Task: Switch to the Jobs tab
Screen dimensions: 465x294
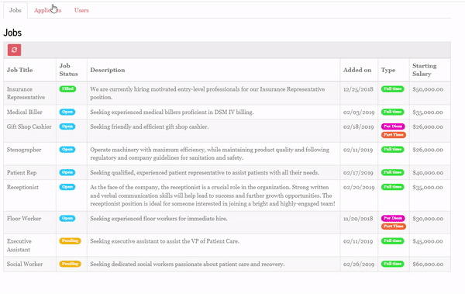Action: 15,10
